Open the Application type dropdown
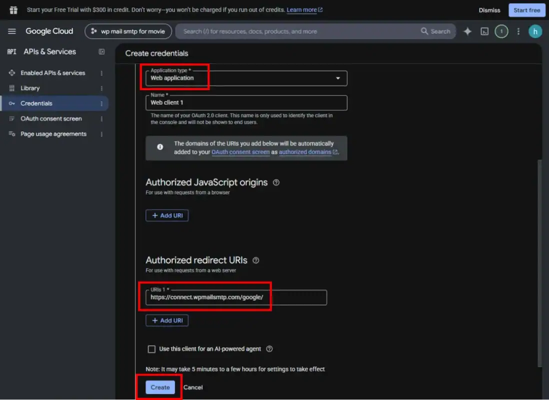Screen dimensions: 549x400 pyautogui.click(x=246, y=78)
